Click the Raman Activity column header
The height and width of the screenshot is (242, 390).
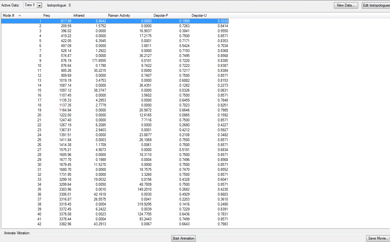129,15
